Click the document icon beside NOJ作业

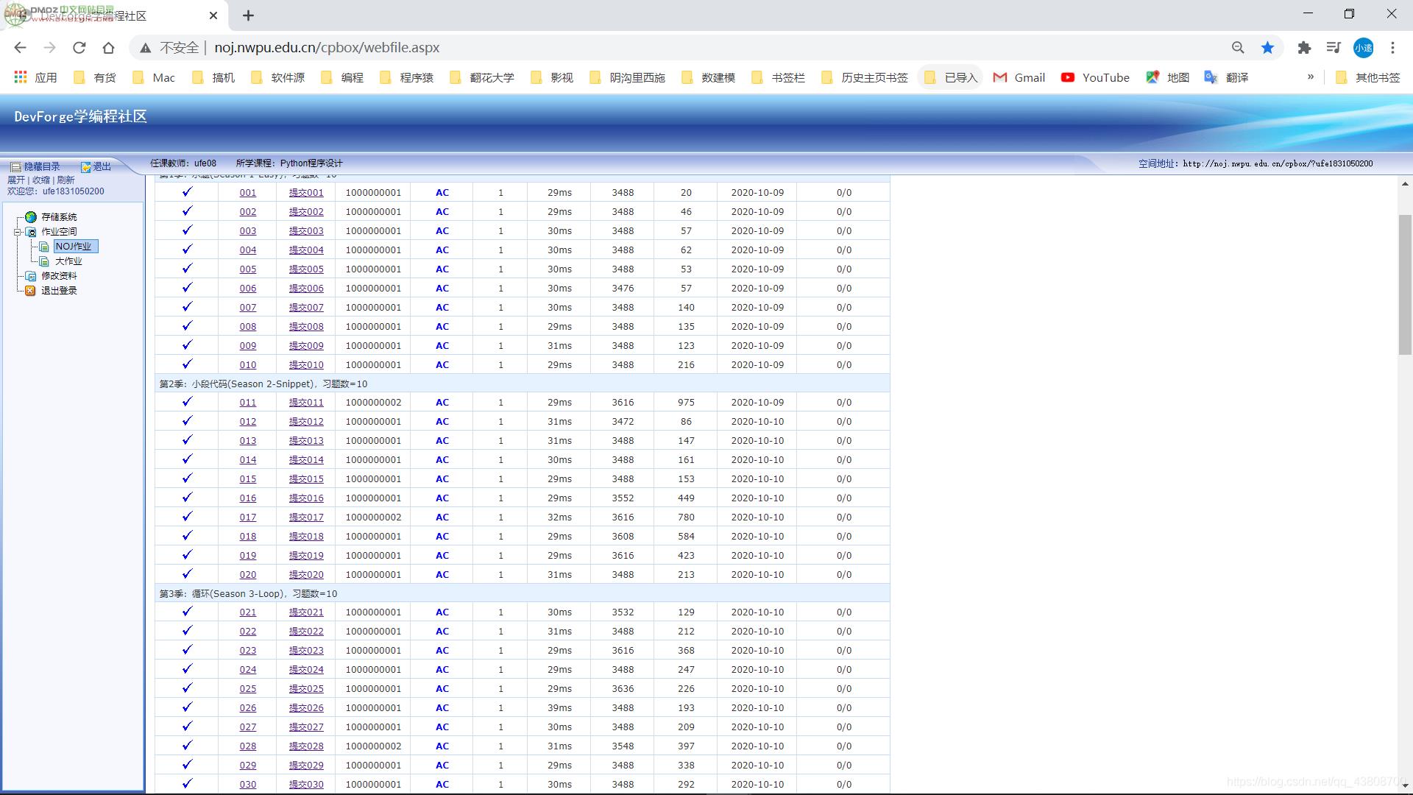click(44, 247)
